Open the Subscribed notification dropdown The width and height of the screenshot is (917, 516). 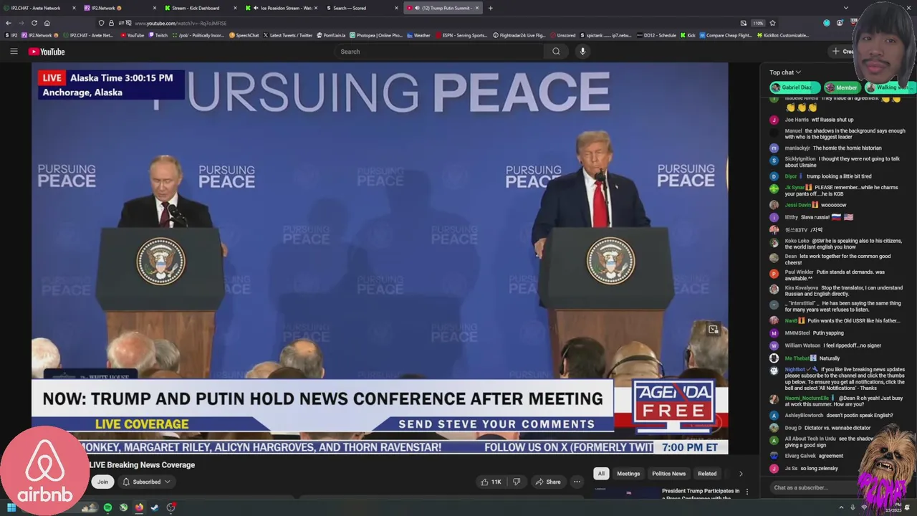pyautogui.click(x=146, y=482)
